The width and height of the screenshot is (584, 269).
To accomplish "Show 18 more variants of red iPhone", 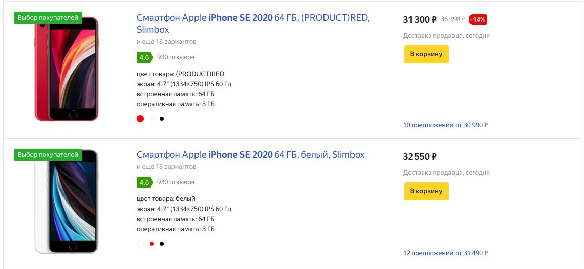I will (166, 42).
